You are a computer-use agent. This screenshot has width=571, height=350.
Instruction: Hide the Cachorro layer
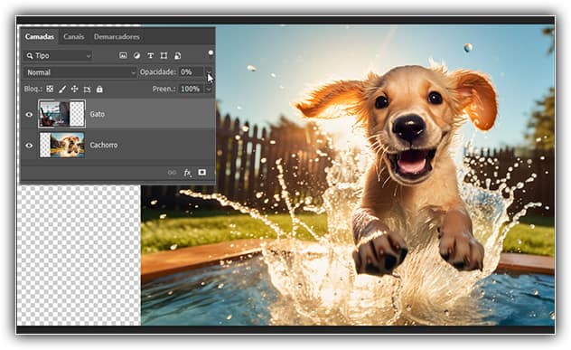(29, 146)
